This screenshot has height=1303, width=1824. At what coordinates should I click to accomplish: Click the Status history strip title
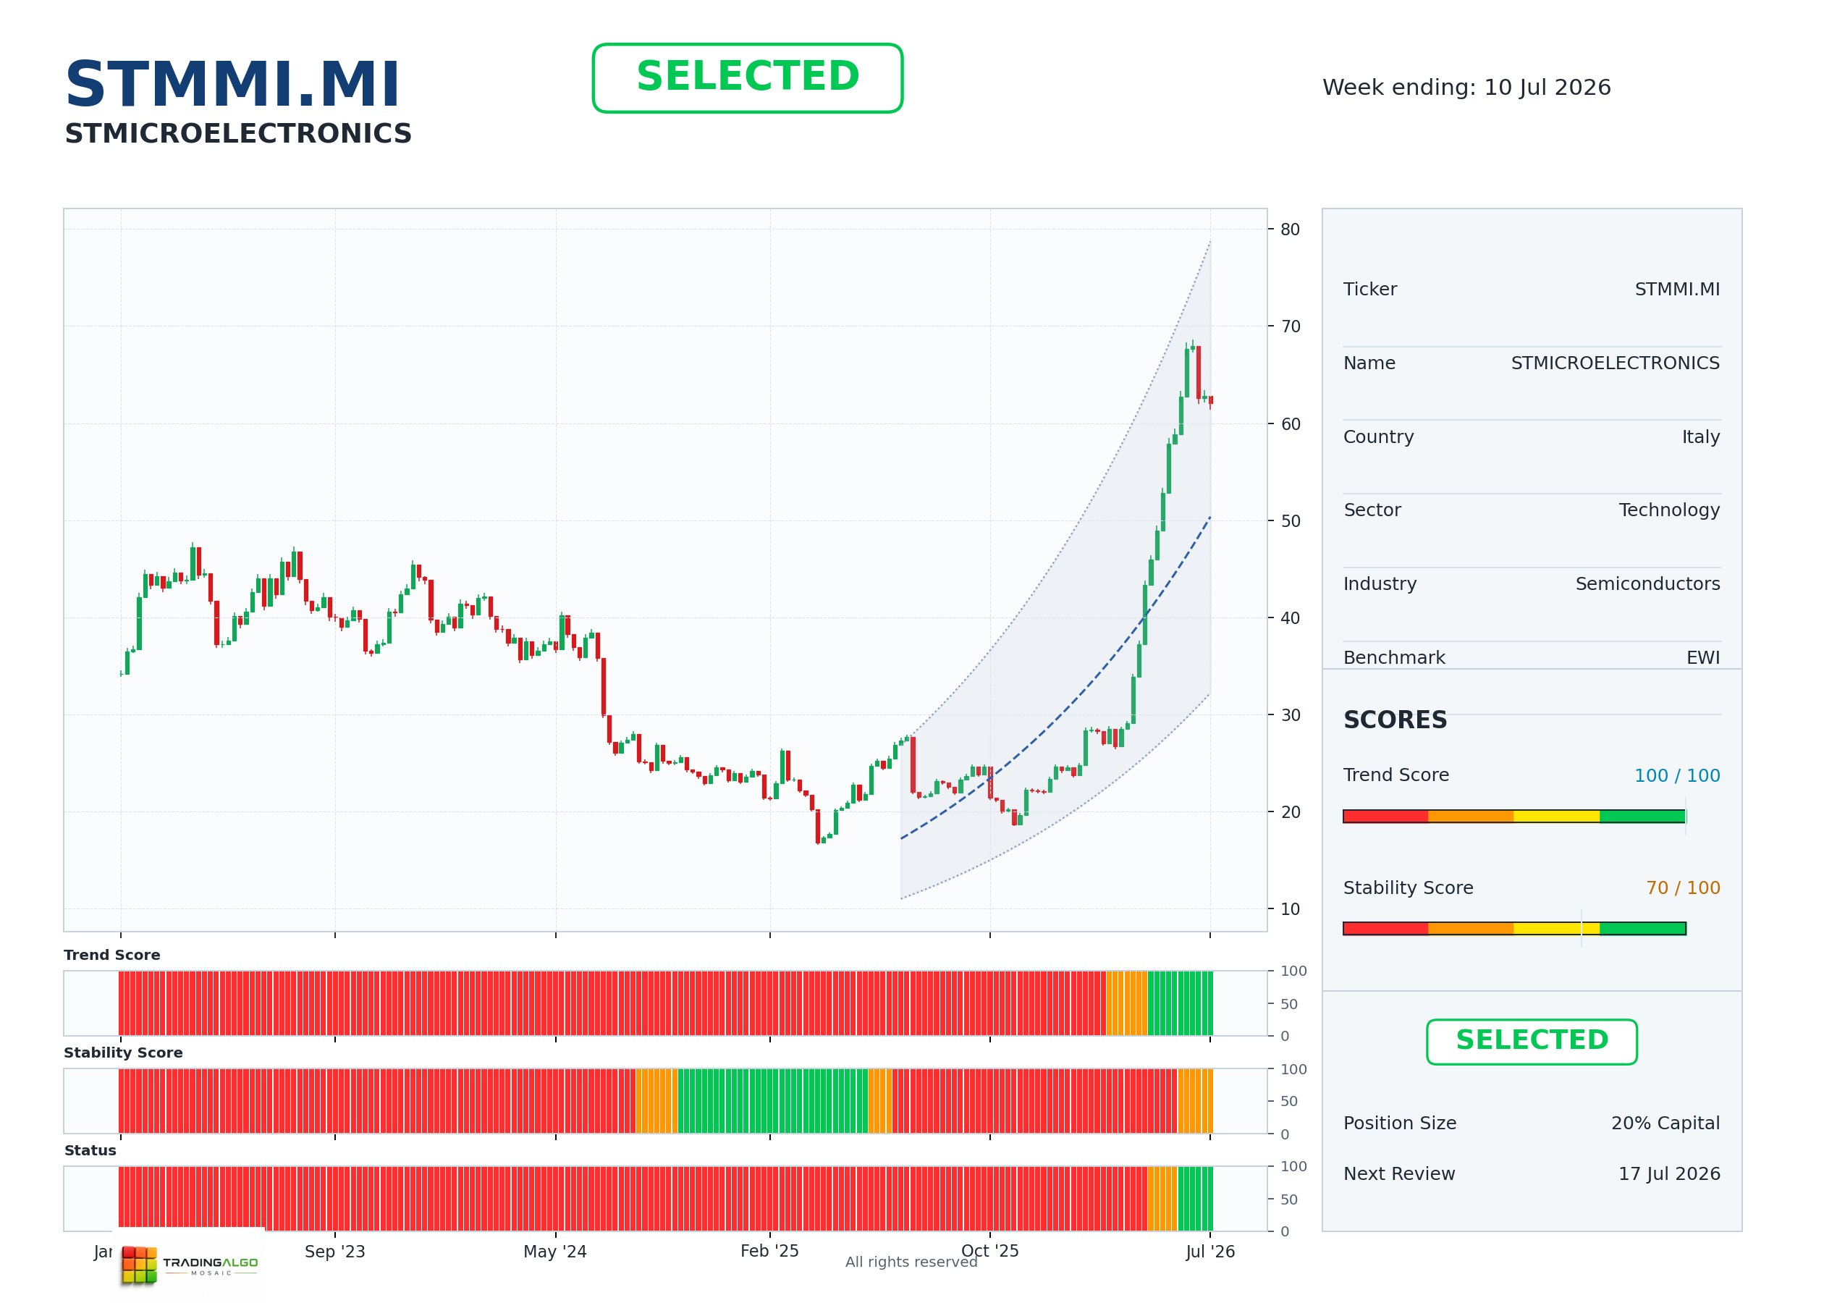coord(90,1150)
